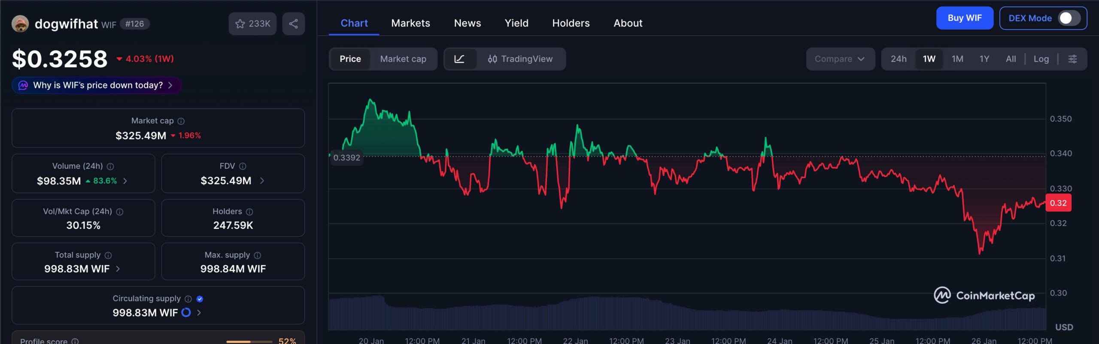
Task: Switch to TradingView candlestick chart
Action: (x=520, y=59)
